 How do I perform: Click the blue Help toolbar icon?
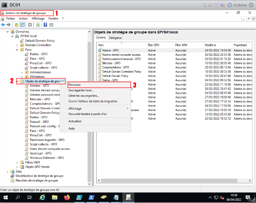[45, 25]
